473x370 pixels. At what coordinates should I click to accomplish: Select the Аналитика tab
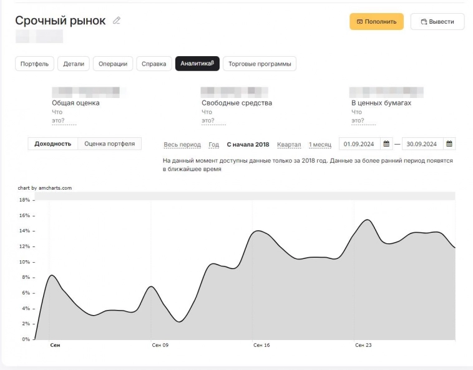click(197, 64)
